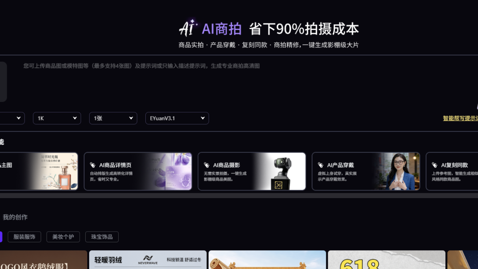
Task: Click the 省下90%拍摄成本 headline text
Action: point(304,29)
